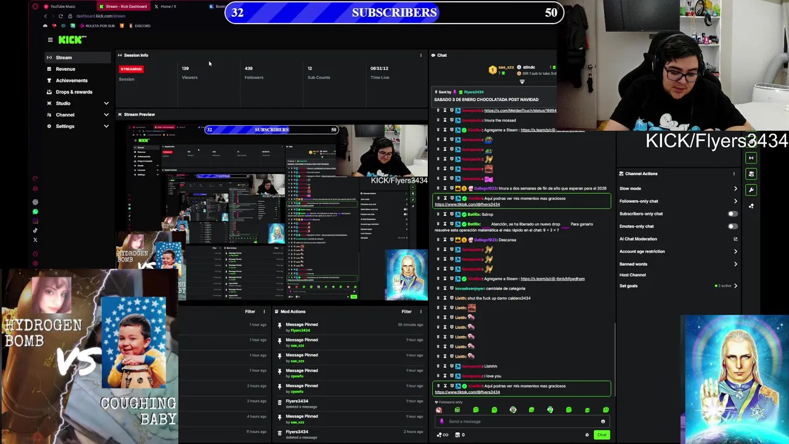Collapse the pinned message with chevron arrow
Viewport: 789px width, 444px height.
tap(521, 82)
